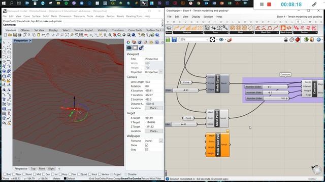Image resolution: width=325 pixels, height=182 pixels.
Task: Toggle the Quad osnap checkbox
Action: tap(79, 174)
